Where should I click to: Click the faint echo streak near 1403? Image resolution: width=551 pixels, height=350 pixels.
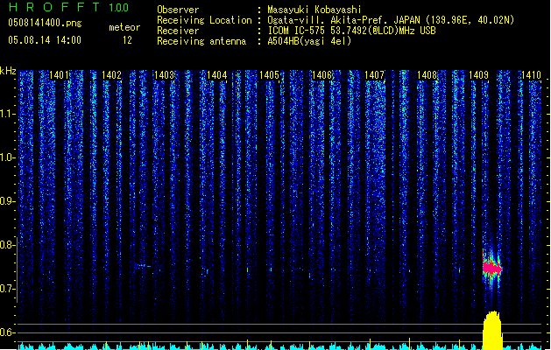point(143,266)
